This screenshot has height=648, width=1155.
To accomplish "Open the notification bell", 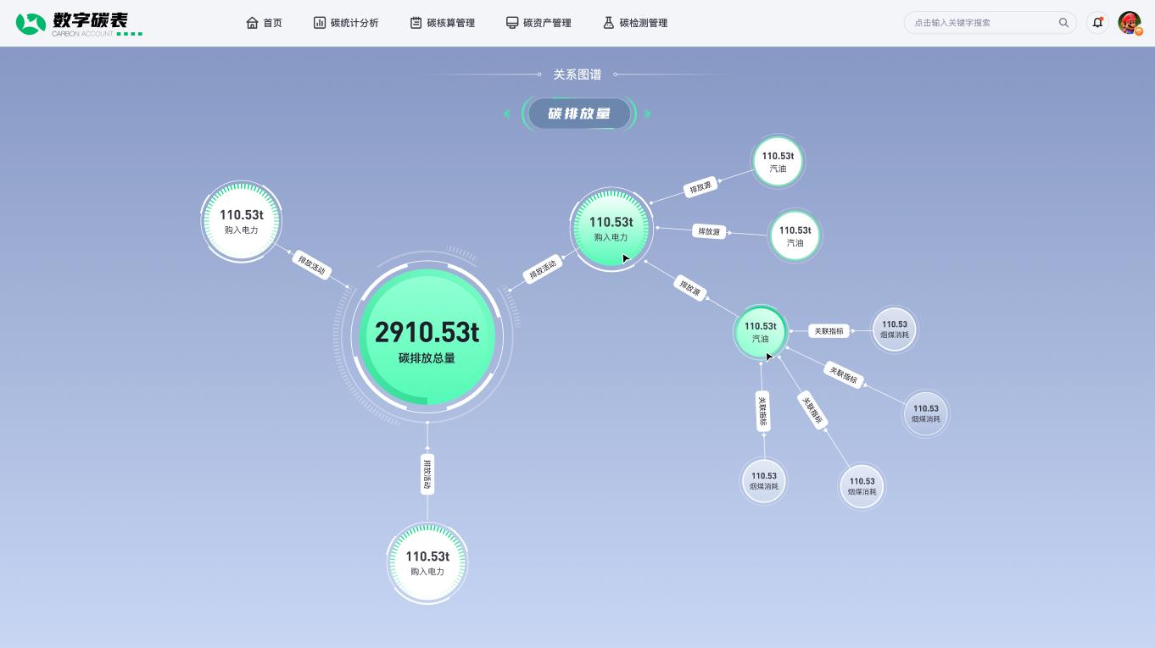I will (1097, 23).
